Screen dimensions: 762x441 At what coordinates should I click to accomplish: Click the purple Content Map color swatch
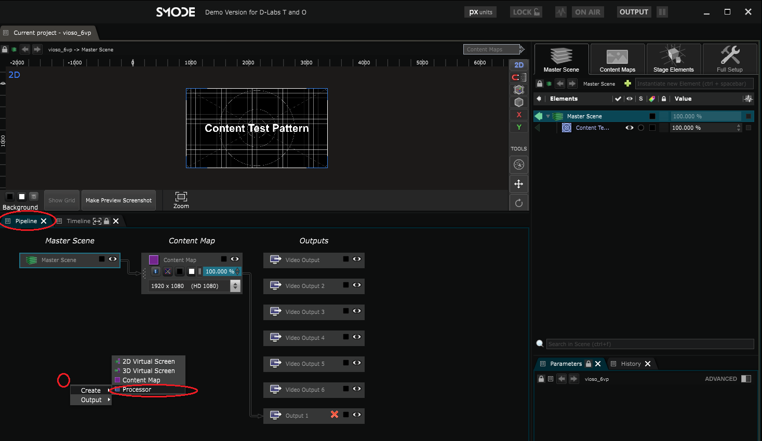(154, 259)
